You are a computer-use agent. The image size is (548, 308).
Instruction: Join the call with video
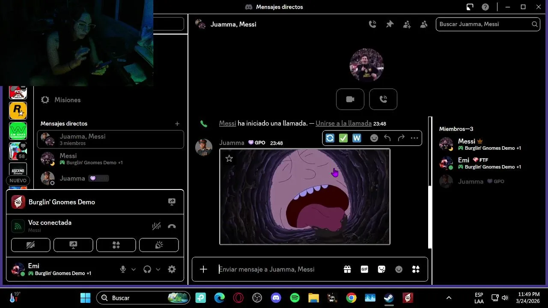350,99
